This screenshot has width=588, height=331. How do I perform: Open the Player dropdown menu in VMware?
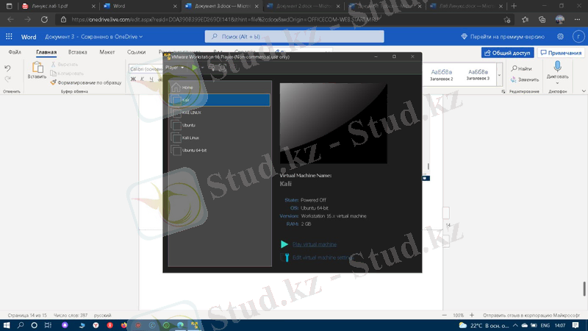tap(174, 68)
